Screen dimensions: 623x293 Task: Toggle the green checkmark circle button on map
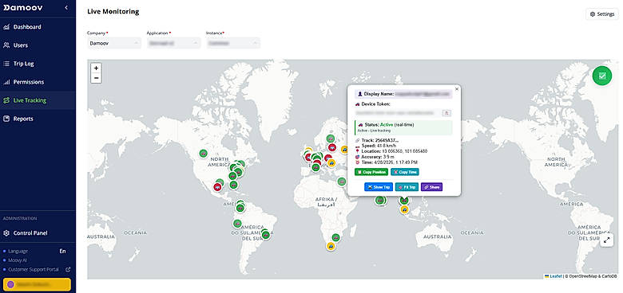602,76
